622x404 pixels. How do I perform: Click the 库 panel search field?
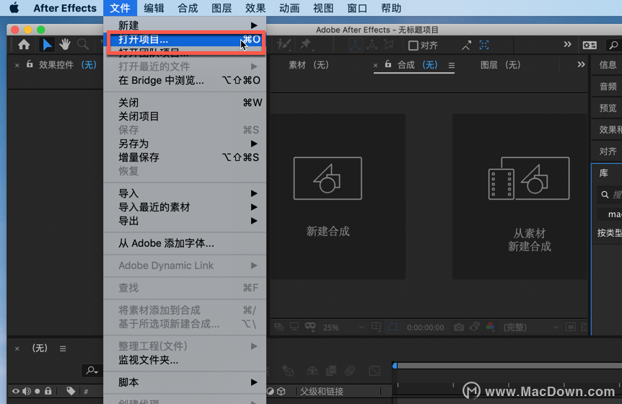click(x=610, y=195)
